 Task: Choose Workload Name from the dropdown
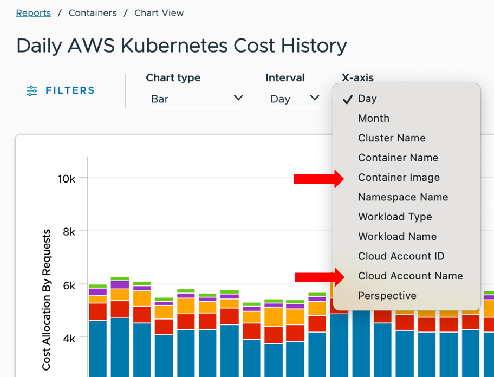[397, 236]
